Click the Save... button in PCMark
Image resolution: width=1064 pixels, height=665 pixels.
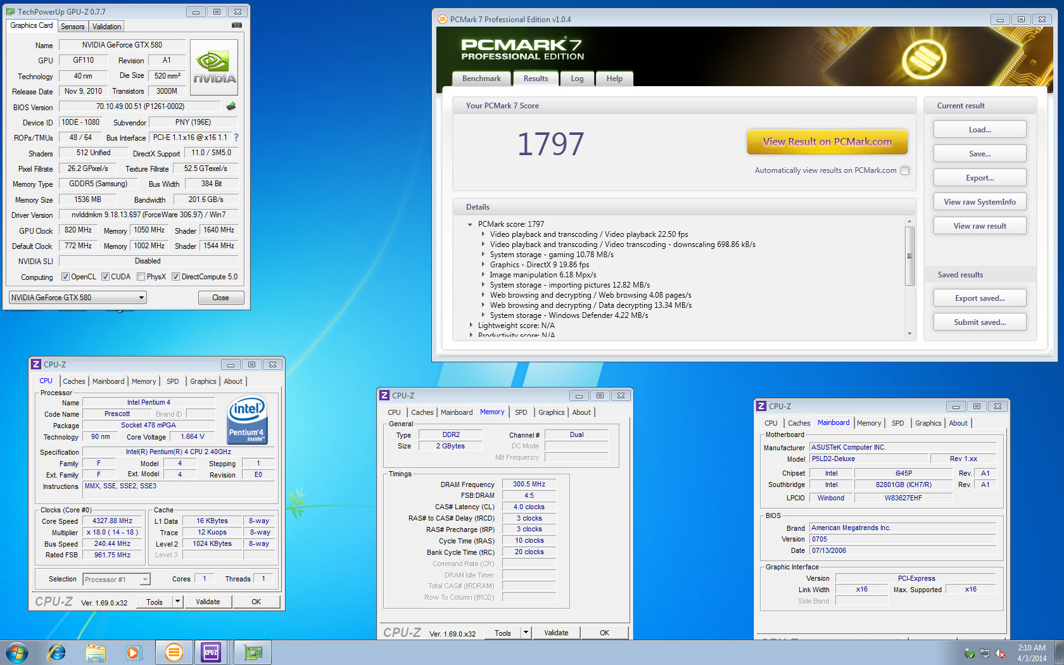point(980,154)
